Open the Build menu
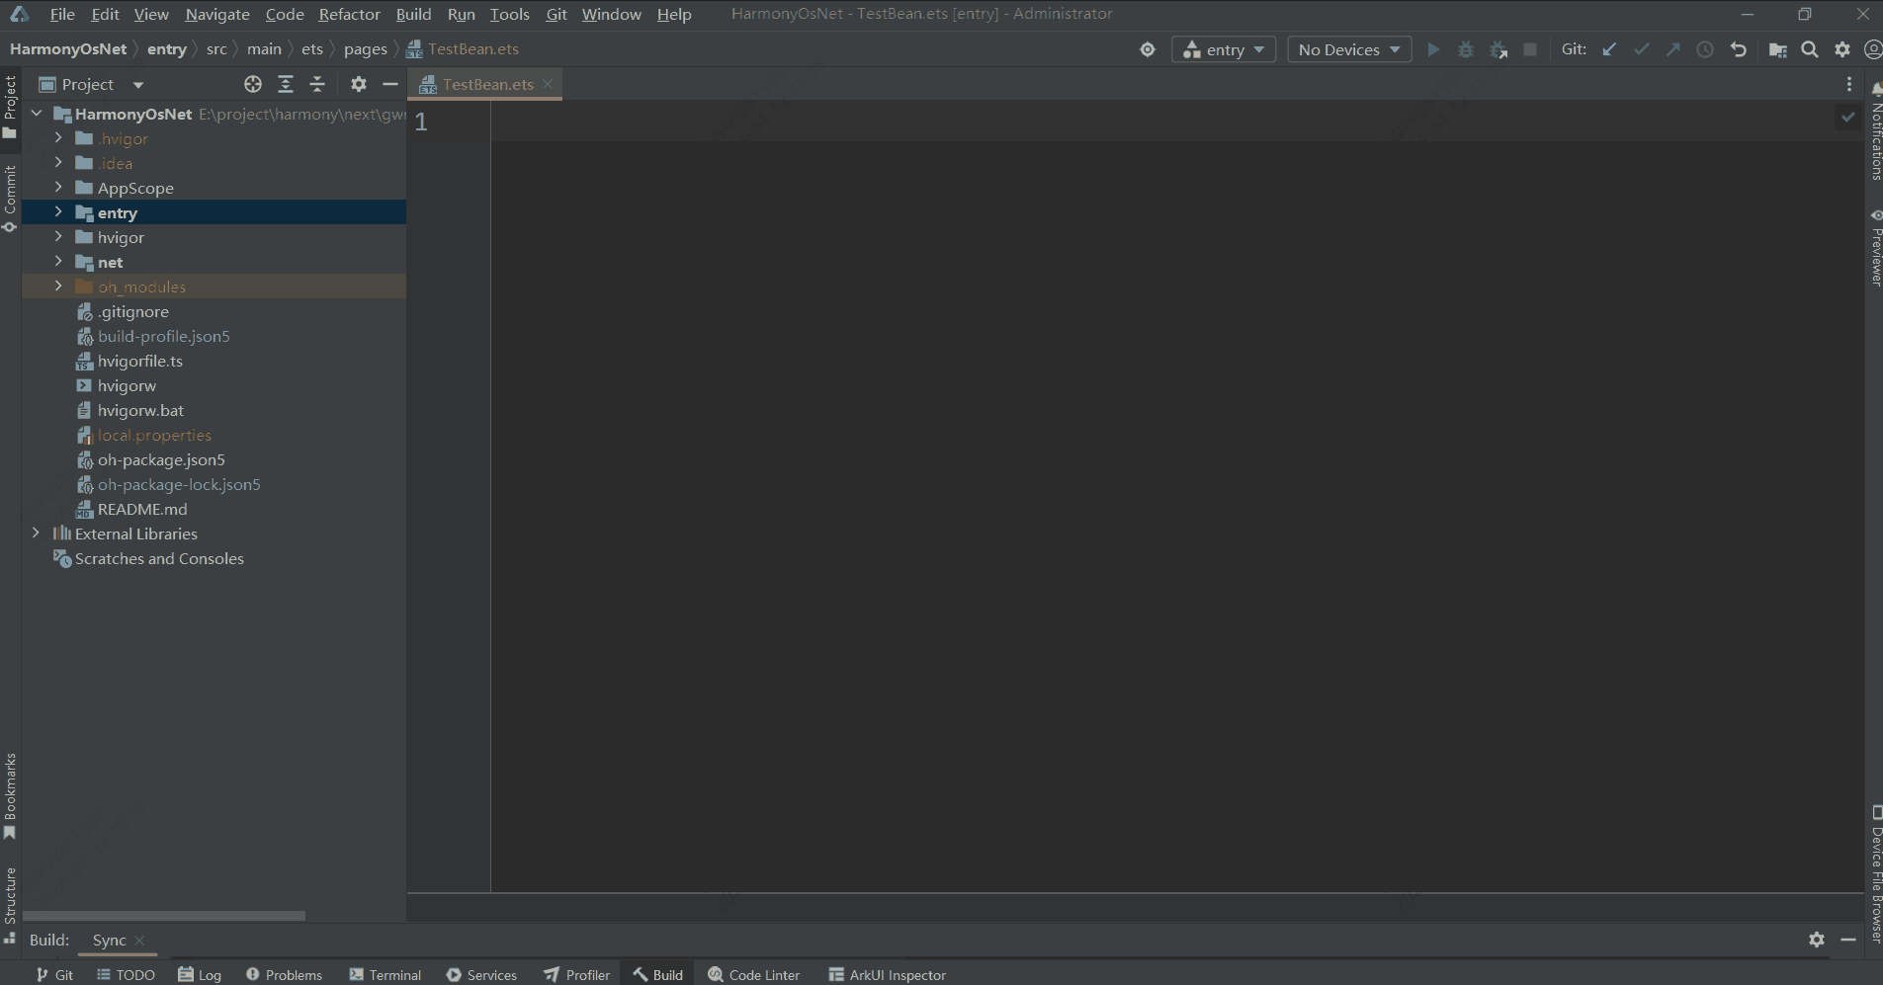The height and width of the screenshot is (985, 1883). (413, 14)
